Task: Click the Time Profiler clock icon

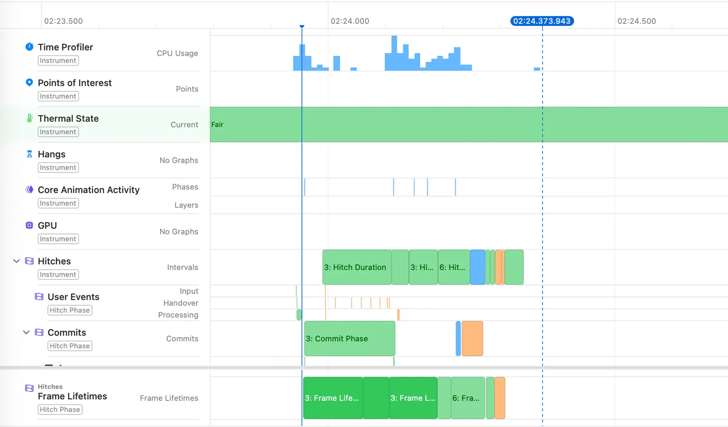Action: pyautogui.click(x=29, y=47)
